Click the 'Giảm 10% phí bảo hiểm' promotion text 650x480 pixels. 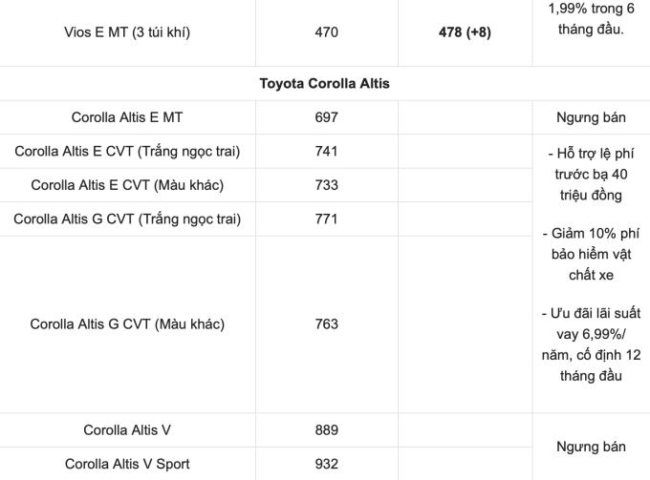pyautogui.click(x=591, y=254)
